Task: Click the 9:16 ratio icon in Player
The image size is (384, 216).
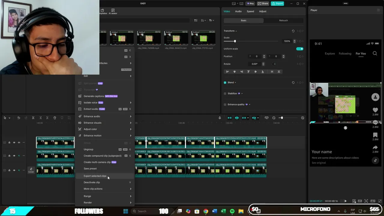Action: click(x=373, y=201)
